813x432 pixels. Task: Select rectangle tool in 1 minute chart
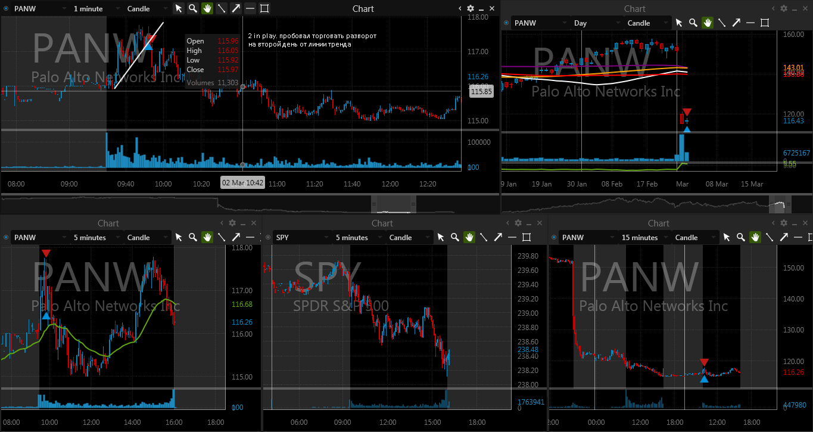point(264,8)
